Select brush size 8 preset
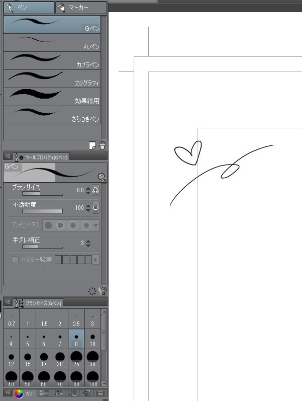Viewport: 302px width, 401px height. (x=77, y=339)
